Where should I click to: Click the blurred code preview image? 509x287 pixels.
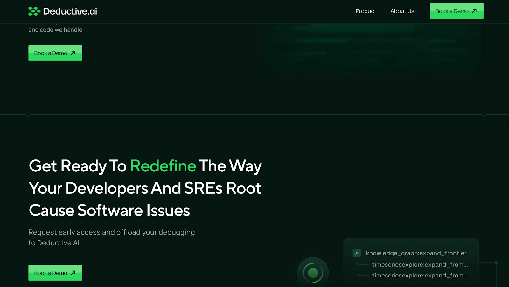coord(373,49)
